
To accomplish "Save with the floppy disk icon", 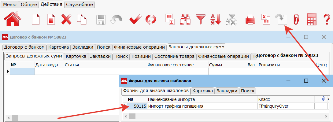I will point(101,20).
